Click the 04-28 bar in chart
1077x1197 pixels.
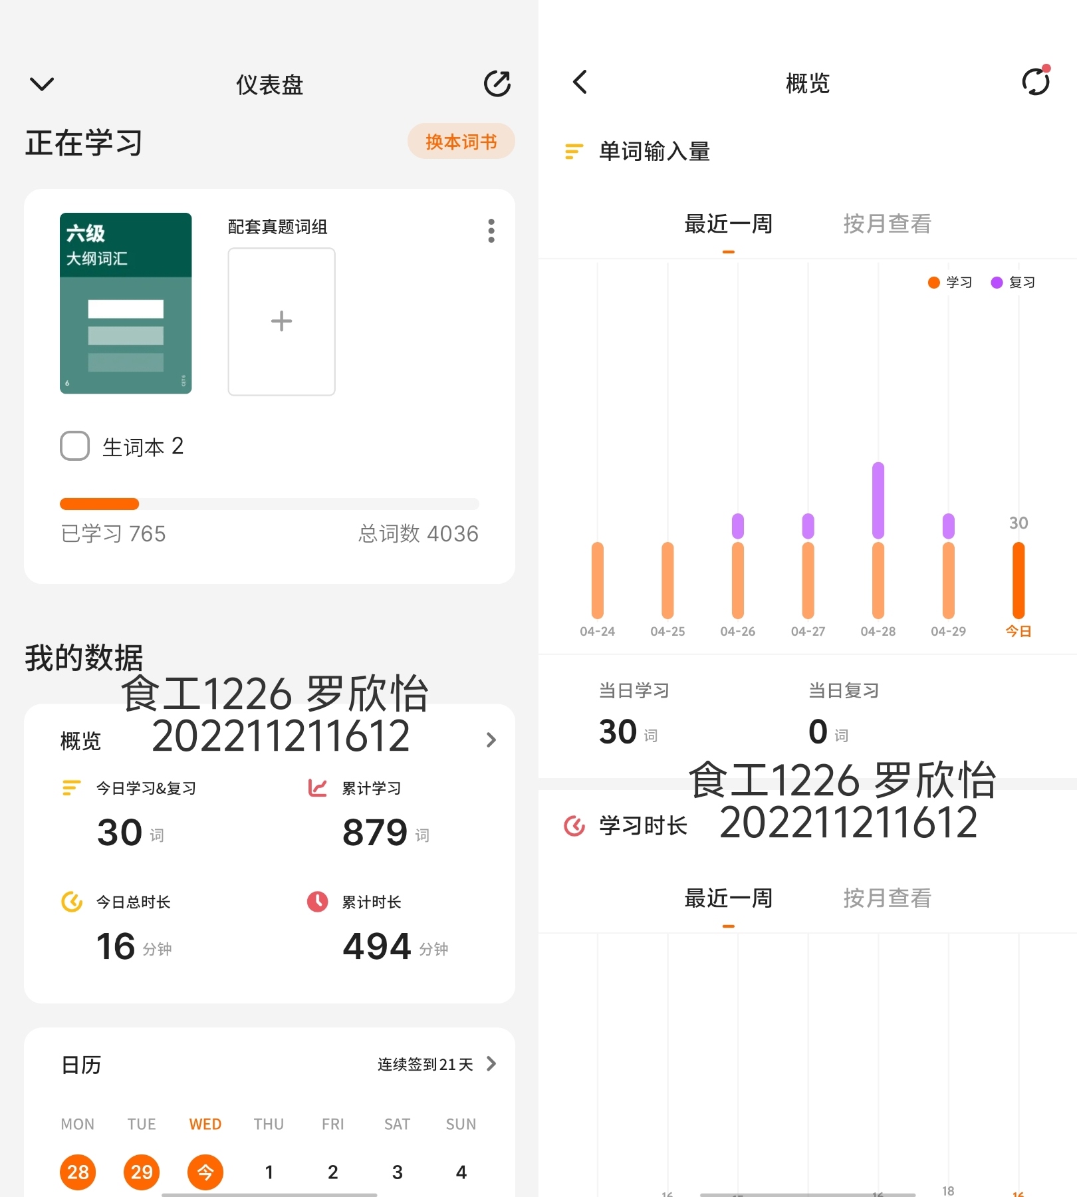tap(878, 540)
